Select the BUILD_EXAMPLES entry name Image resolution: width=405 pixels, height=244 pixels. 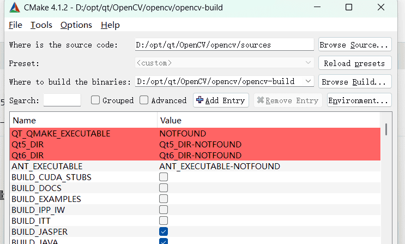point(46,199)
